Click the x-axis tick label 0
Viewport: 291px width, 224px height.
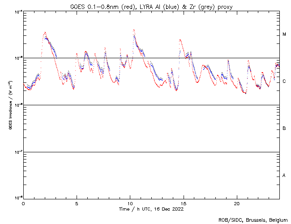click(x=23, y=203)
